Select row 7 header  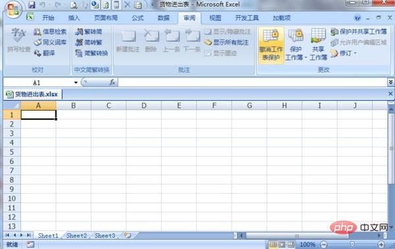[x=12, y=171]
